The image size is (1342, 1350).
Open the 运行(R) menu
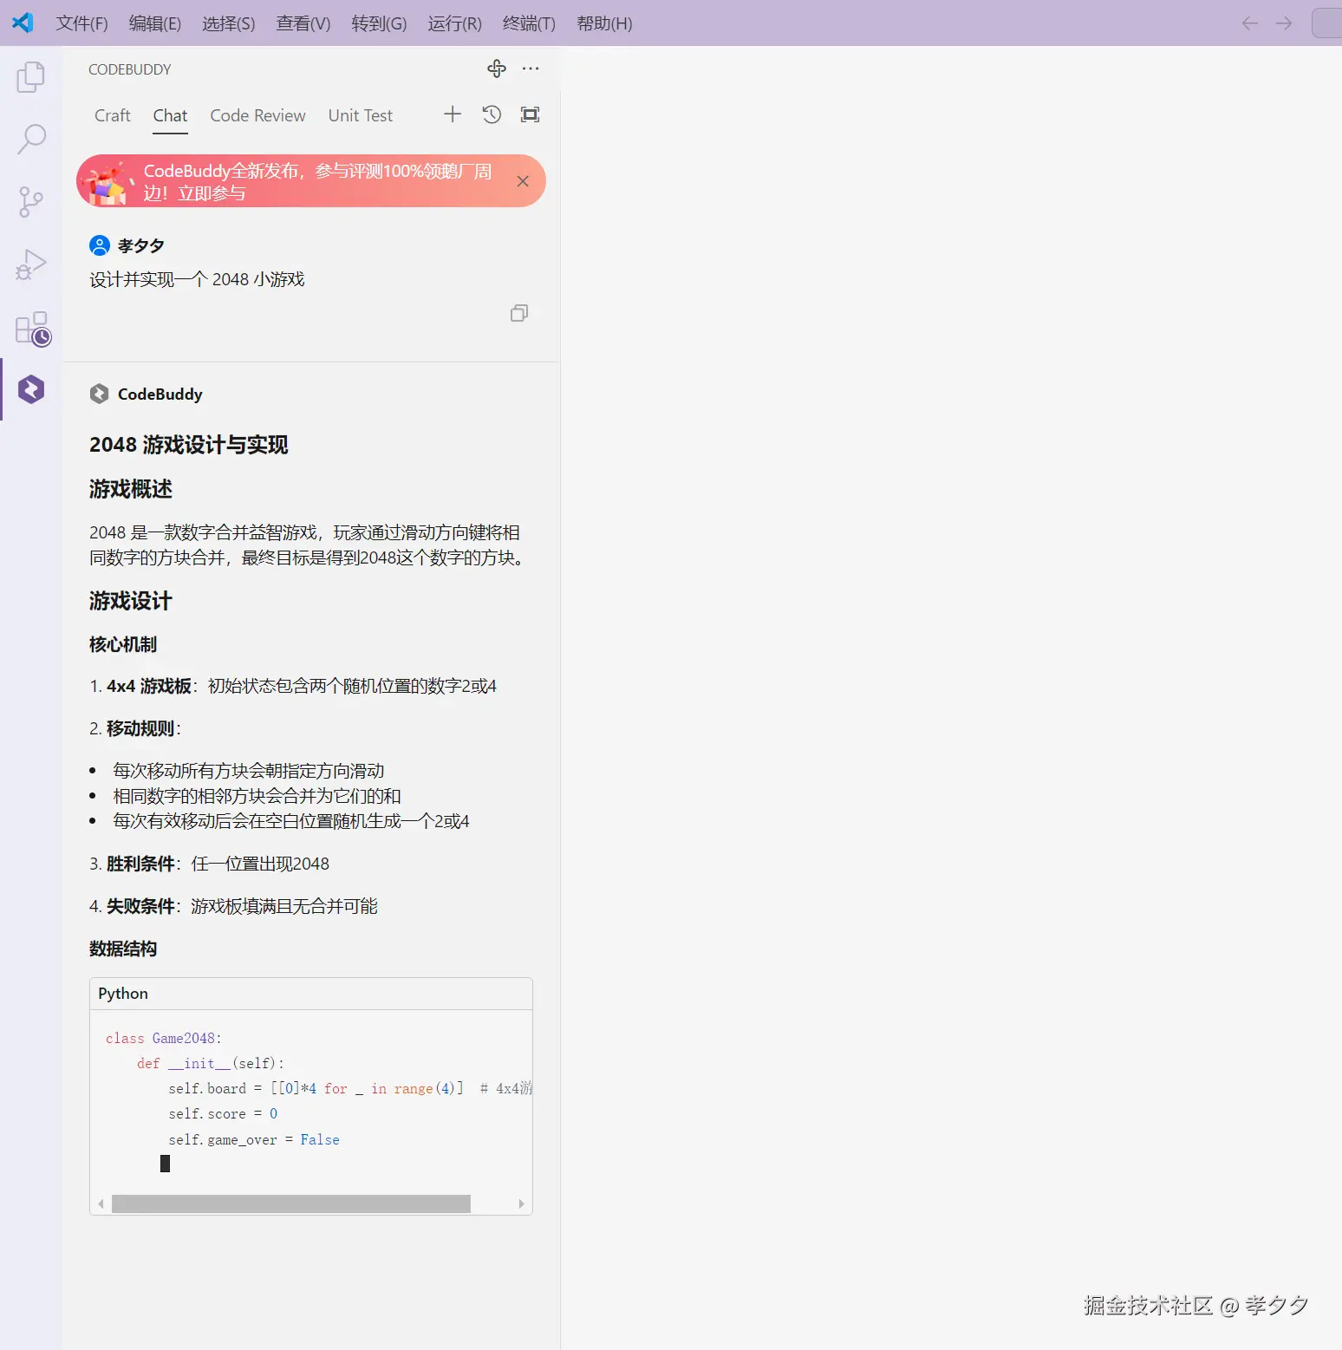coord(454,23)
